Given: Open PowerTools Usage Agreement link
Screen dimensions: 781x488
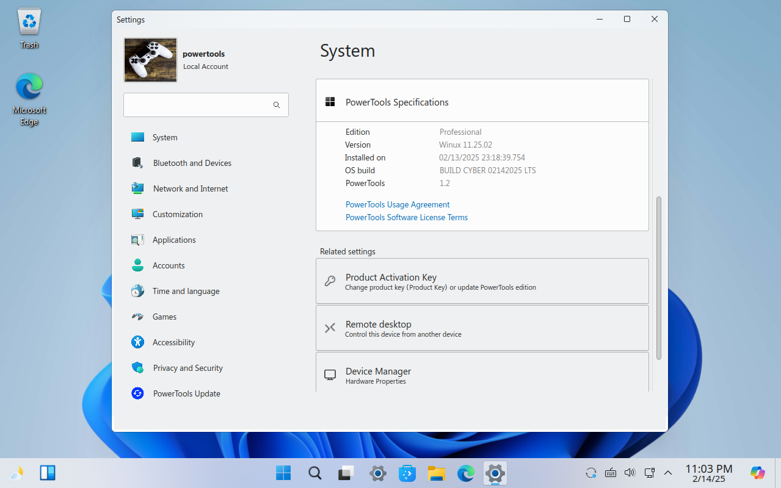Looking at the screenshot, I should click(398, 204).
